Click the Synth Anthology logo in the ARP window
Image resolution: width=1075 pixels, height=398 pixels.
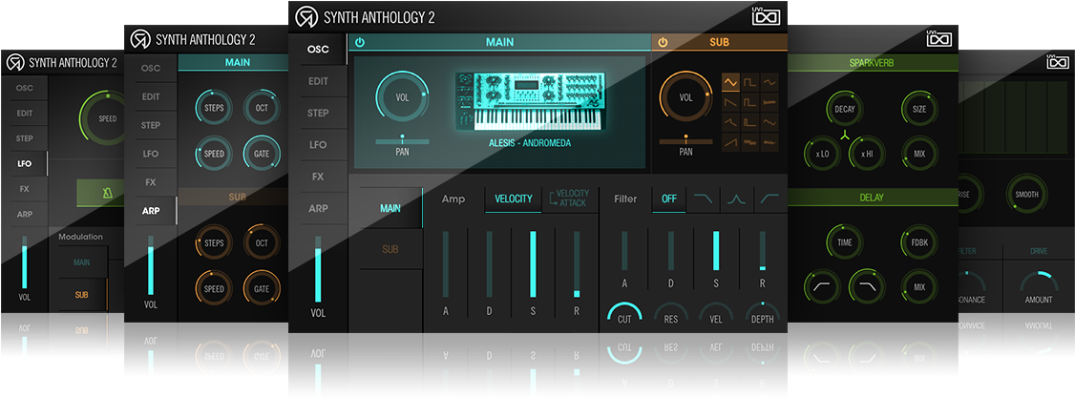coord(140,39)
